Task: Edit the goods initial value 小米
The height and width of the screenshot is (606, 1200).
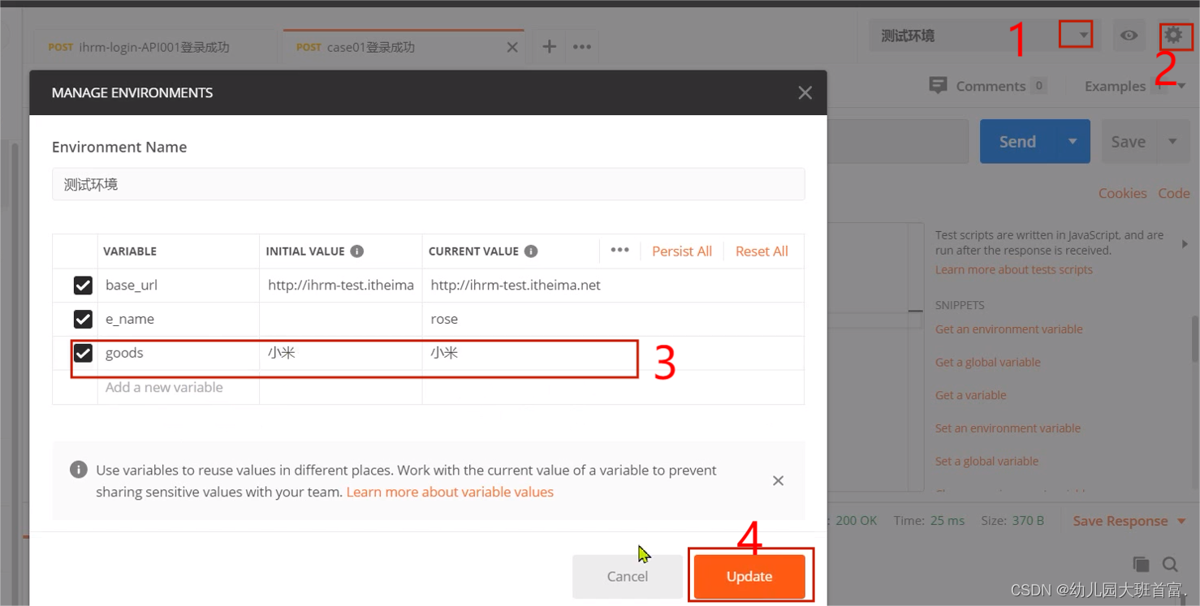Action: (x=341, y=353)
